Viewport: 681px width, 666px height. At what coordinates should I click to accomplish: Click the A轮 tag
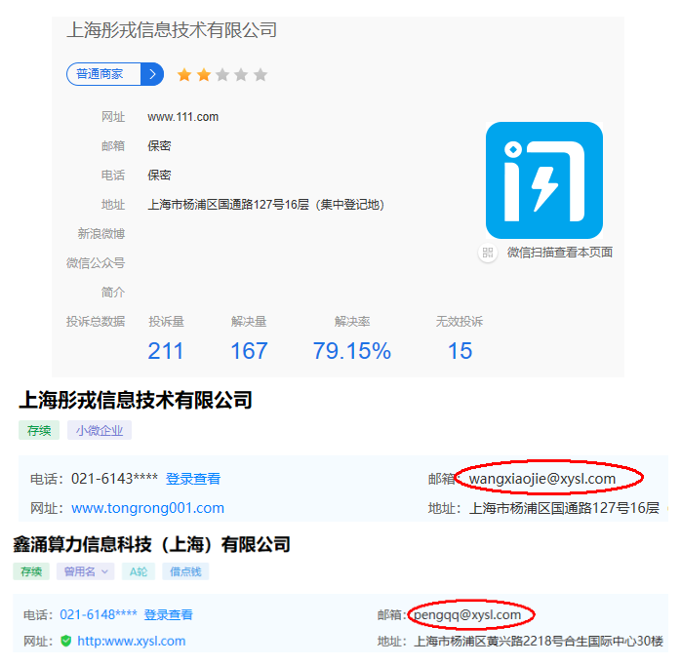click(139, 571)
